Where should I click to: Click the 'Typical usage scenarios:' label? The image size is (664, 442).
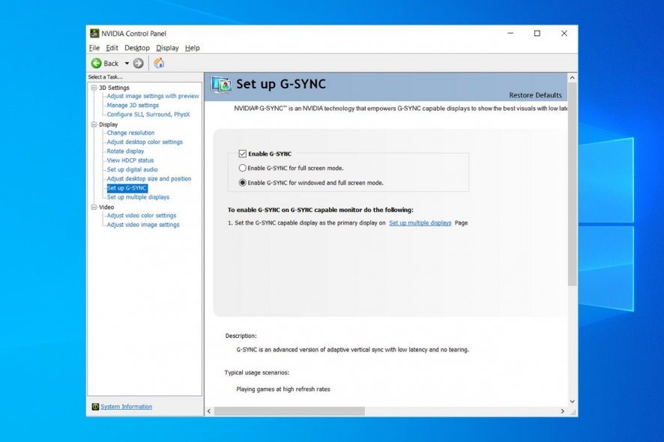pos(257,372)
